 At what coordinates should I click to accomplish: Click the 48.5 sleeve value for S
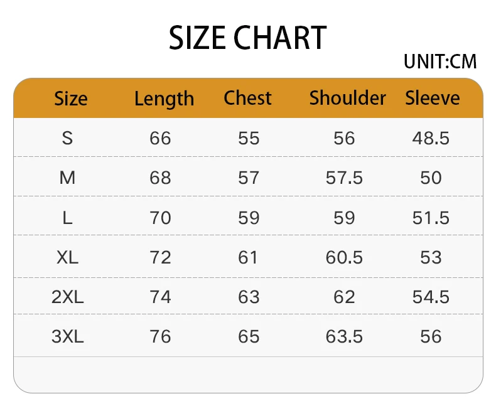click(431, 138)
